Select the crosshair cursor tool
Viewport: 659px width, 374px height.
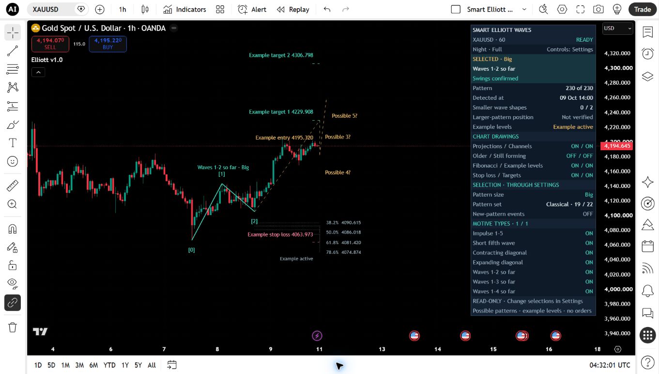pos(13,32)
